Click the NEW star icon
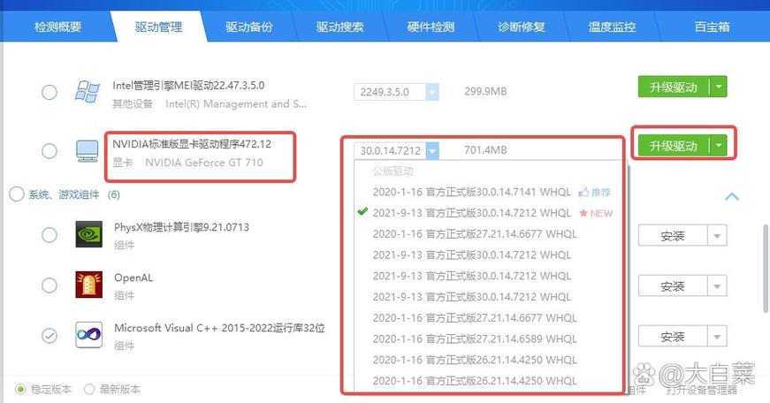Image resolution: width=770 pixels, height=403 pixels. [583, 213]
